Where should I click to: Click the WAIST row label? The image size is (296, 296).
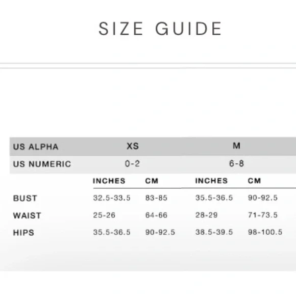[27, 215]
